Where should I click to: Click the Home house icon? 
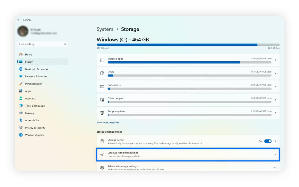pos(21,54)
